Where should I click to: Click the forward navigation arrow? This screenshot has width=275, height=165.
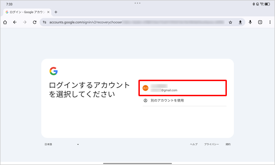pyautogui.click(x=25, y=22)
